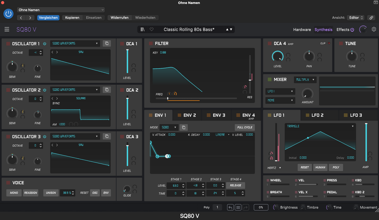
Task: Copy Oscillator 1 settings icon
Action: 107,43
